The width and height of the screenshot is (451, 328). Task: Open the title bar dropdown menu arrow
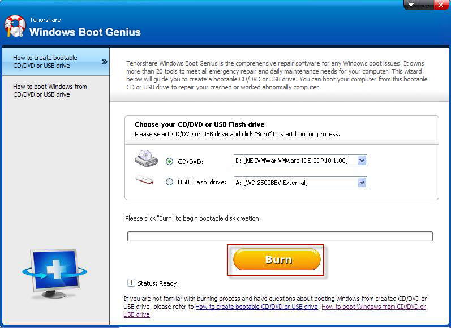coord(411,5)
